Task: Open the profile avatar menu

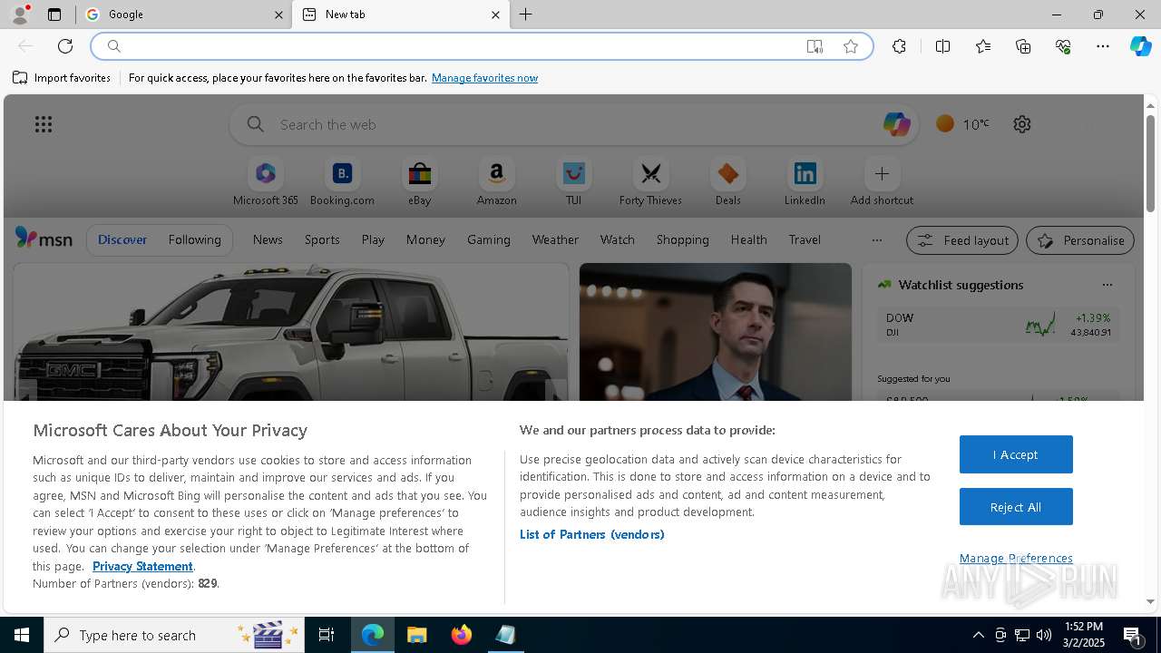Action: 20,15
